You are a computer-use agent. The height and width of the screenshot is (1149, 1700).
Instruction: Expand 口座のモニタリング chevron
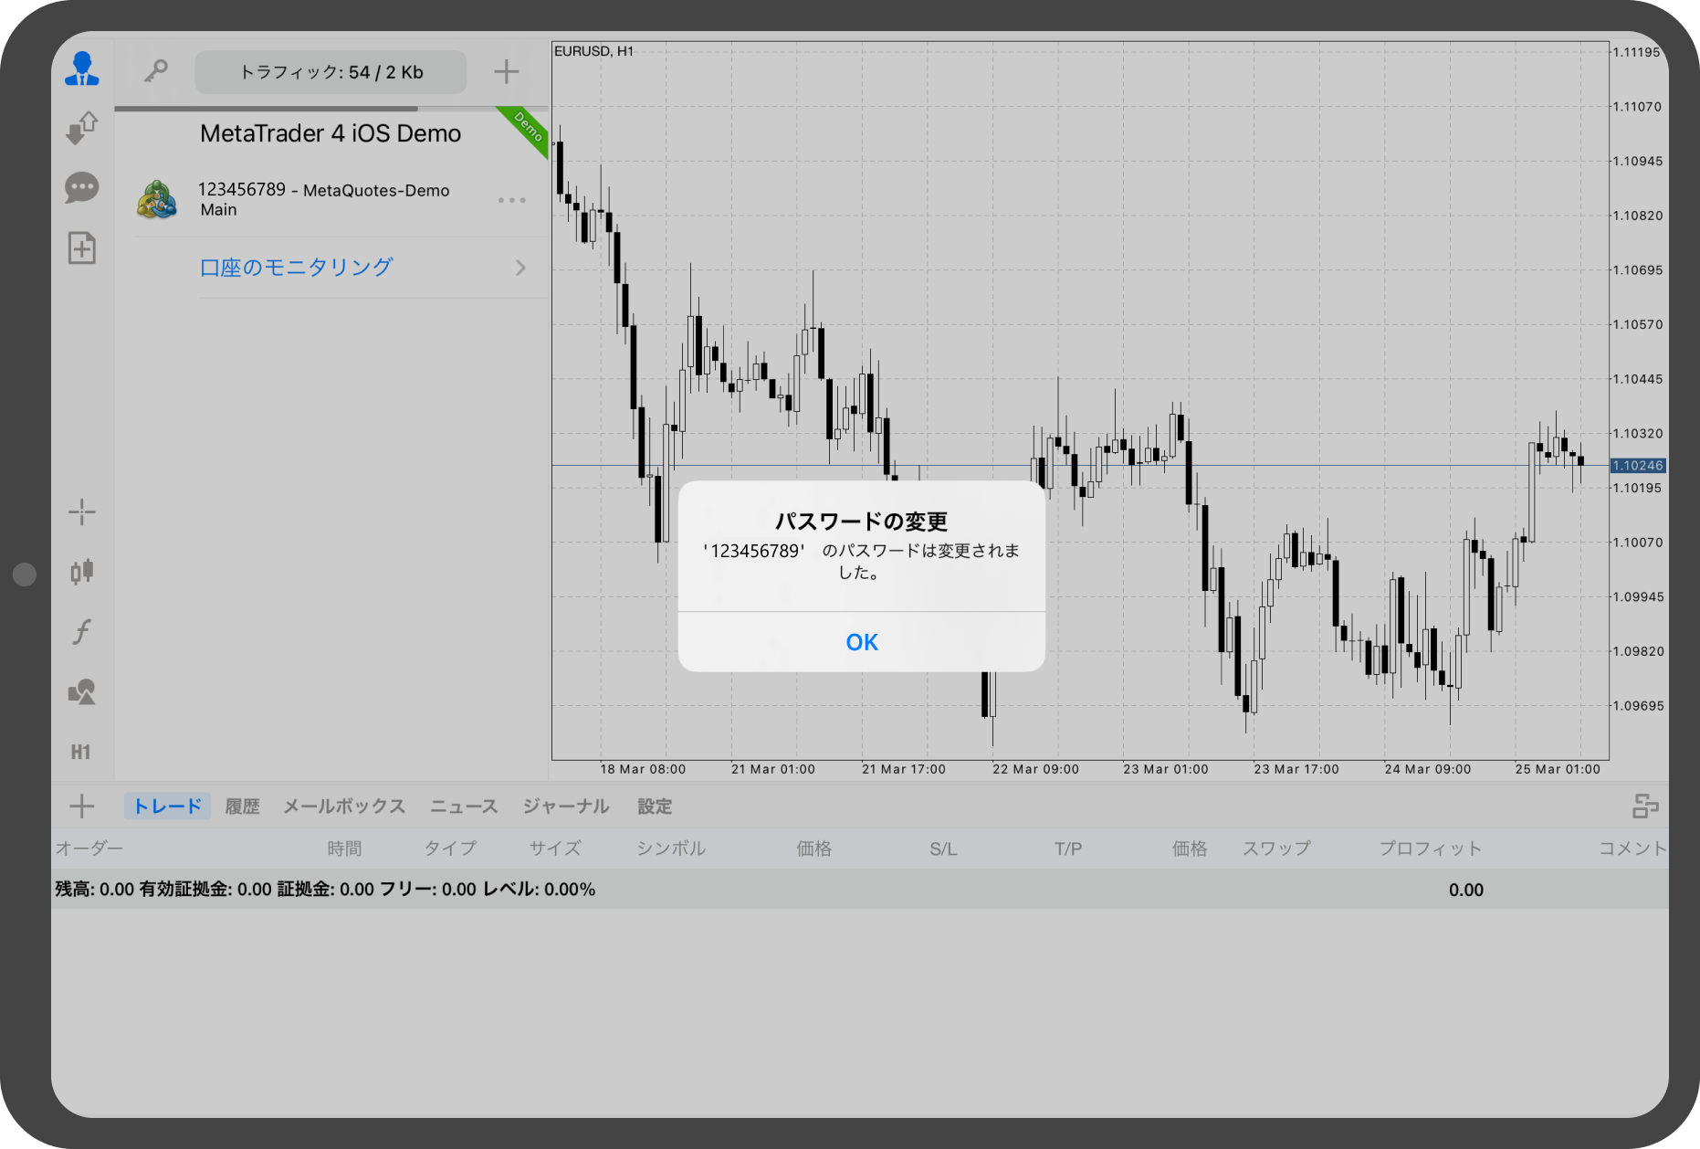coord(520,268)
